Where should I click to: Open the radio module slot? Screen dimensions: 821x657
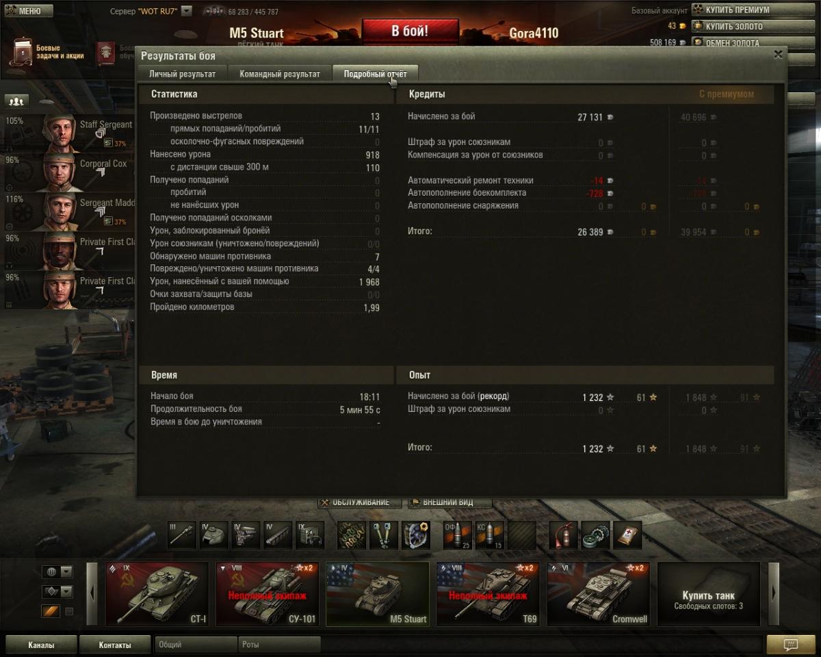pos(310,535)
